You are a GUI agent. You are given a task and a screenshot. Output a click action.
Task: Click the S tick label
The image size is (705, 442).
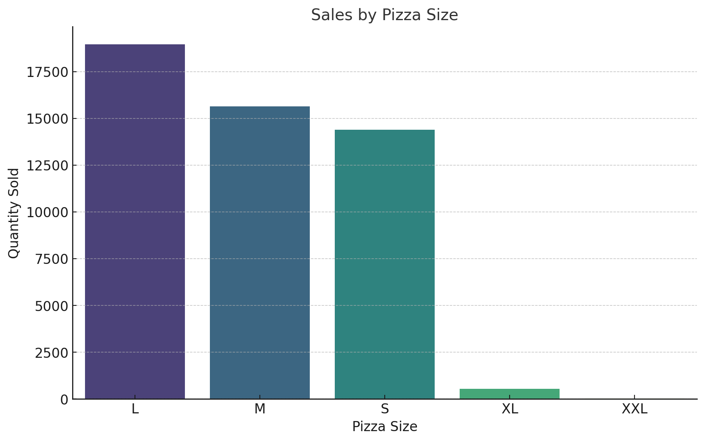[x=385, y=409]
